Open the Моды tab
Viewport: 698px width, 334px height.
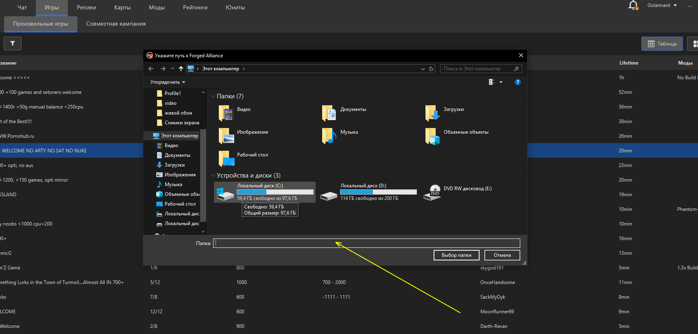157,7
